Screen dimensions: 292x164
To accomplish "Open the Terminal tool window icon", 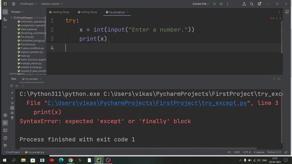I will pos(5,130).
